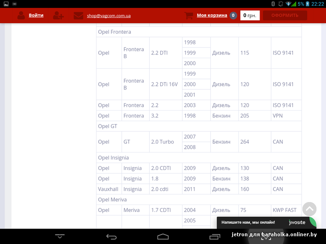The image size is (326, 244).
Task: Click the GT model cell
Action: tap(135, 142)
